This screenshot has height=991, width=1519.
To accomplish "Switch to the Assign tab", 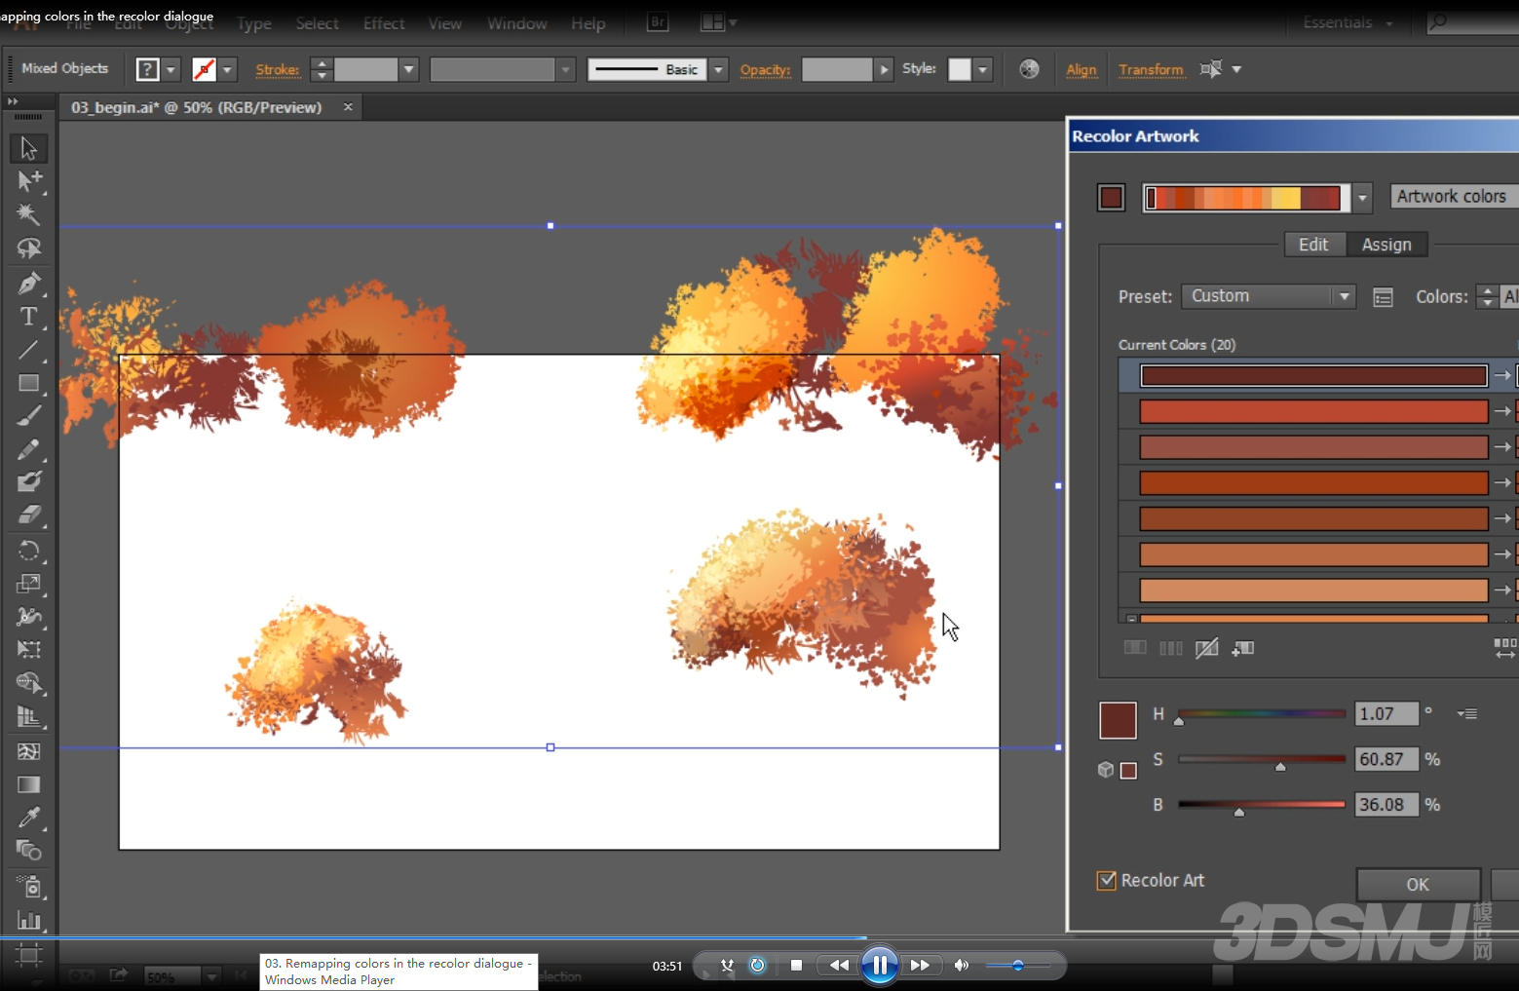I will tap(1386, 245).
